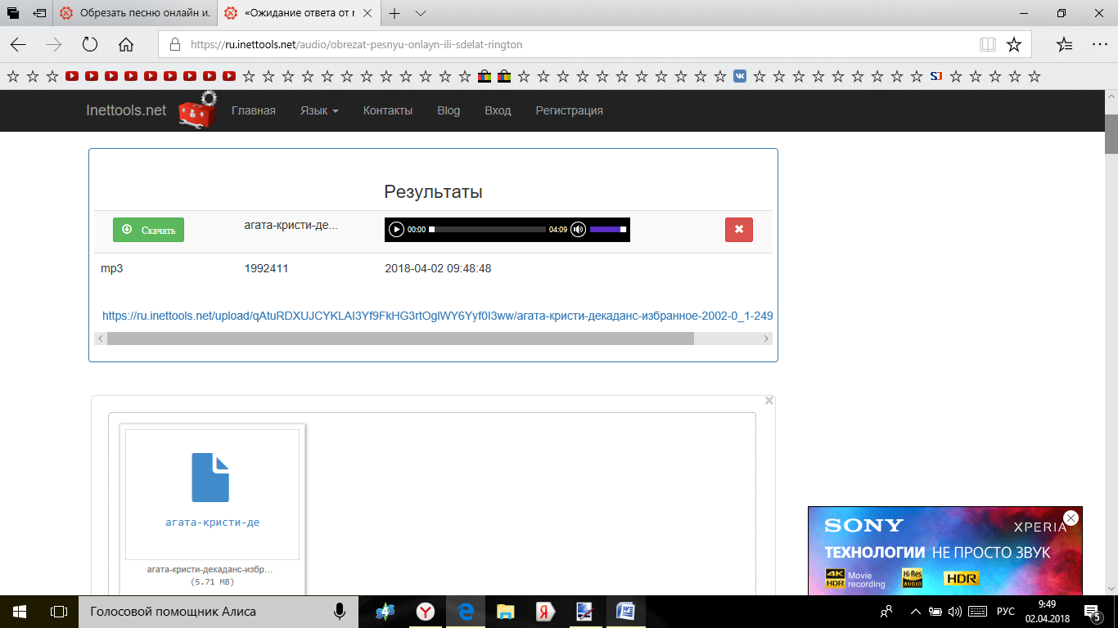Close the Sony Xperia ad
Image resolution: width=1118 pixels, height=628 pixels.
click(1071, 518)
